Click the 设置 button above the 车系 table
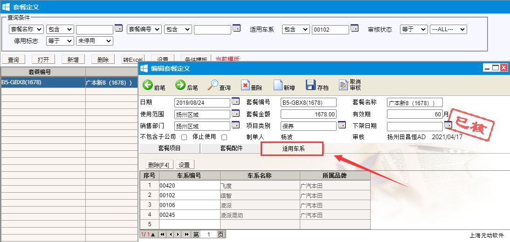This screenshot has height=242, width=510. [x=184, y=165]
